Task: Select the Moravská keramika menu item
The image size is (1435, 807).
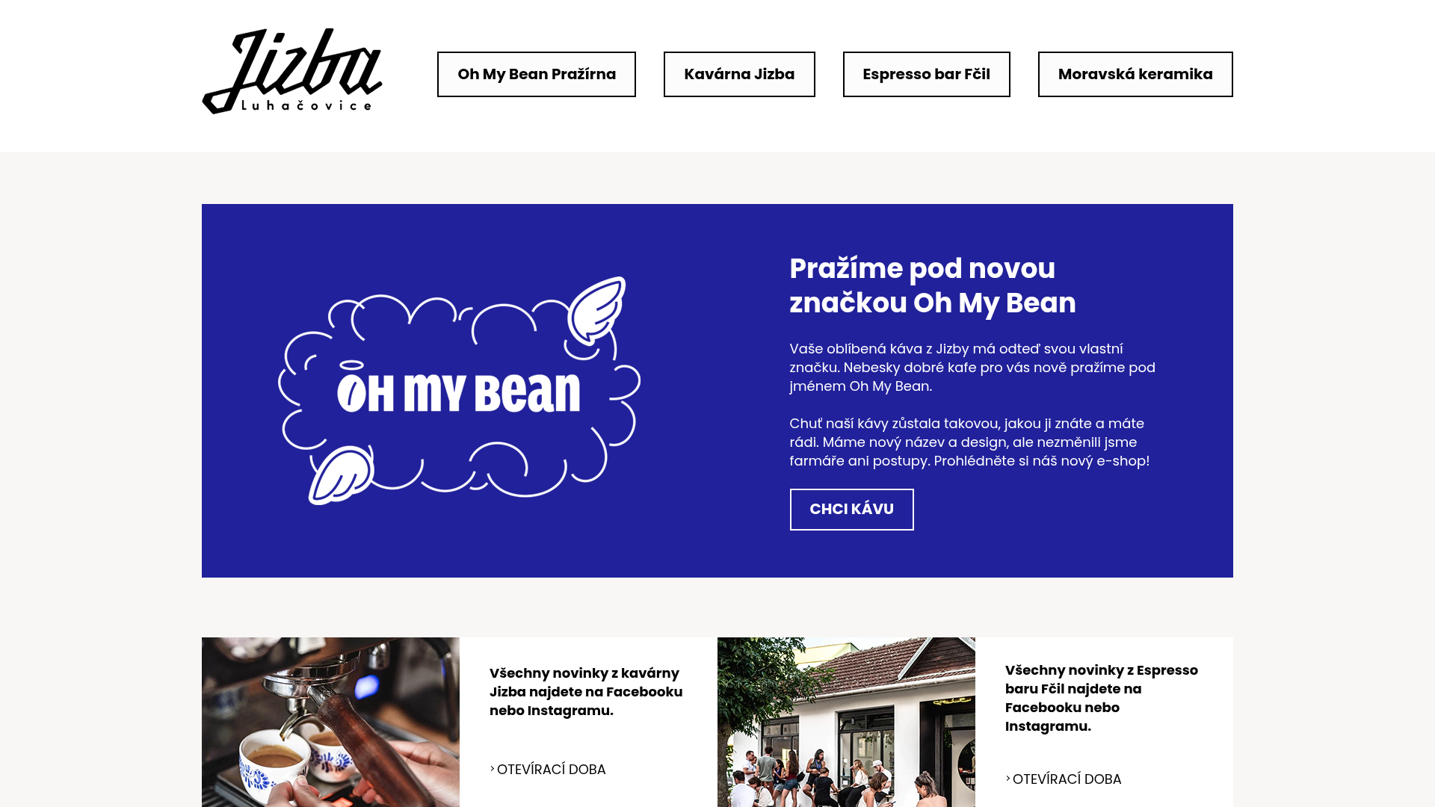Action: coord(1135,74)
